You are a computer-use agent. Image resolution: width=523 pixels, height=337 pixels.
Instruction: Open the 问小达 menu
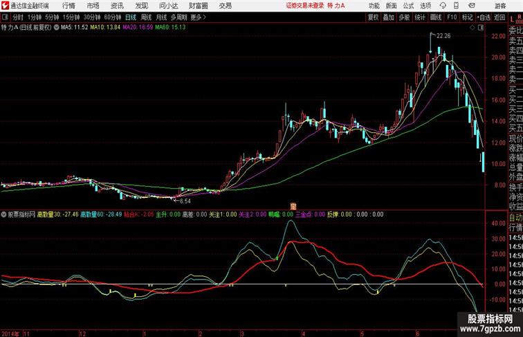click(168, 6)
